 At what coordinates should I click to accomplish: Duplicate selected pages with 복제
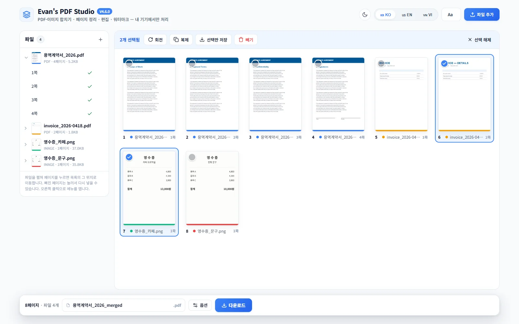click(181, 40)
